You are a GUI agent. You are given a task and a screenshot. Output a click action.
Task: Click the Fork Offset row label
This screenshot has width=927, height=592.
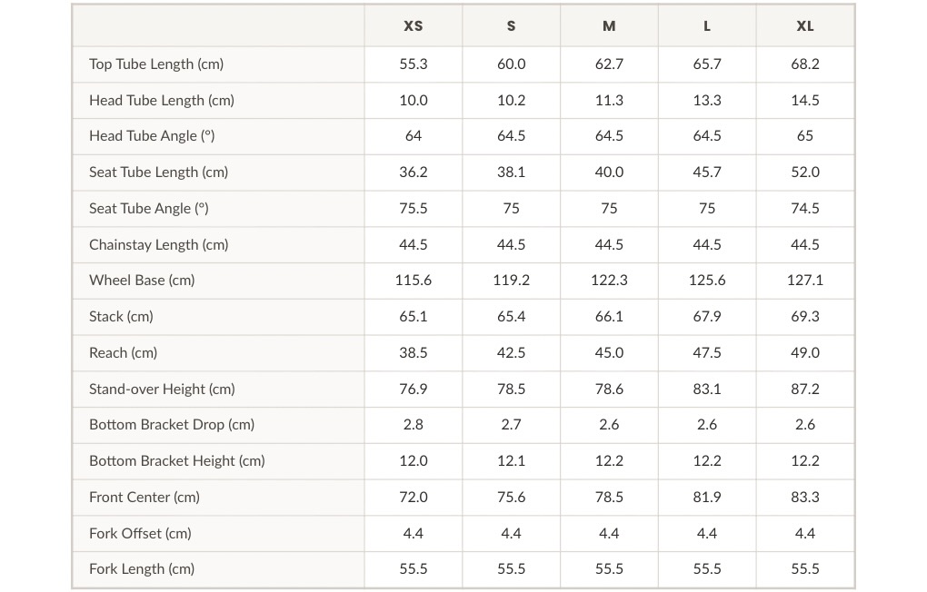[x=140, y=534]
